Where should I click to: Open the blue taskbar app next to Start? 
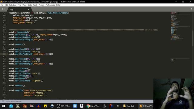pyautogui.click(x=11, y=106)
